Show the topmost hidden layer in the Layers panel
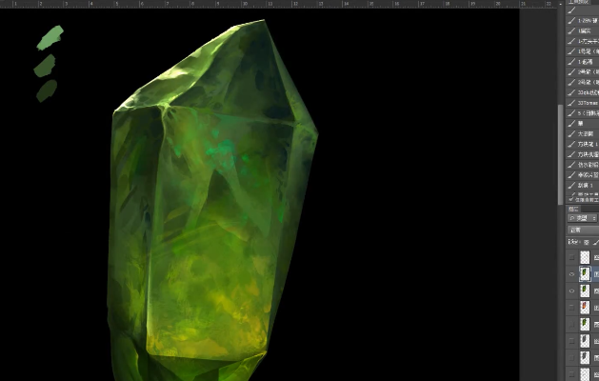 (x=572, y=257)
